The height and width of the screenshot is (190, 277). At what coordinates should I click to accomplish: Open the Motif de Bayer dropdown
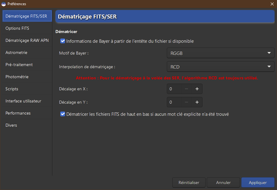click(220, 53)
